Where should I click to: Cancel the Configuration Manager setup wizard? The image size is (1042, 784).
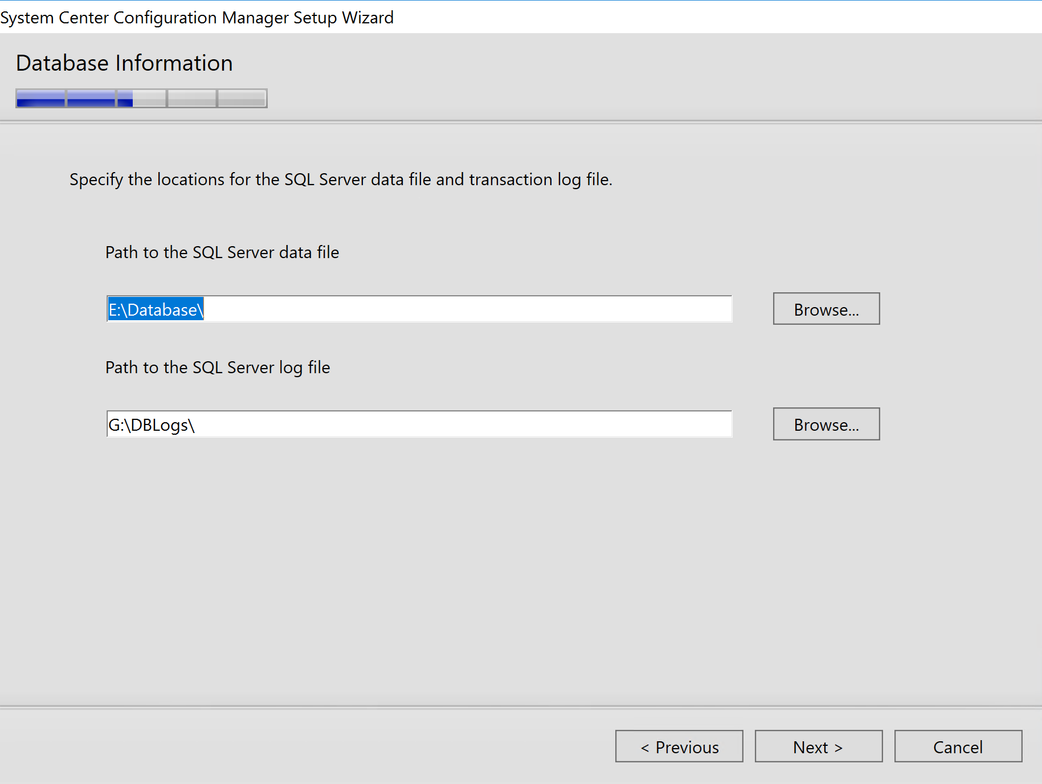(x=958, y=746)
